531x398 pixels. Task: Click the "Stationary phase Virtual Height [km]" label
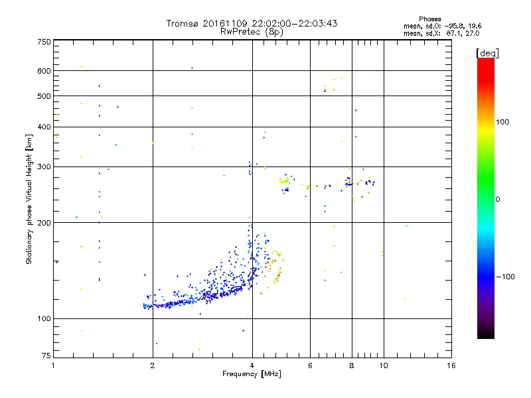[29, 199]
